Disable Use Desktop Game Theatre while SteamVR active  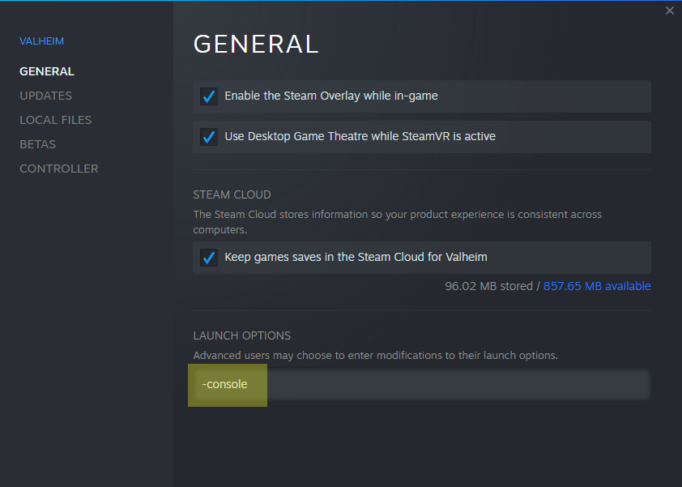209,136
